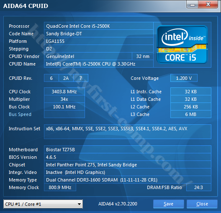Click the Multiplier label
The image size is (221, 213).
coord(19,99)
